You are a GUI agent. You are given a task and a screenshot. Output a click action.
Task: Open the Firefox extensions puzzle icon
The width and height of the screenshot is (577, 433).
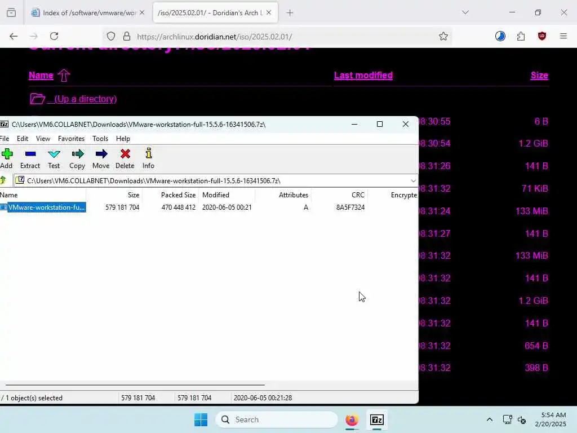521,36
